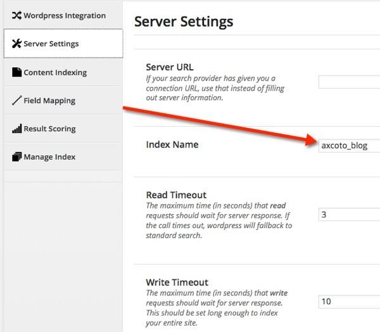The image size is (380, 332).
Task: Click the Server Settings wrench icon
Action: [16, 44]
